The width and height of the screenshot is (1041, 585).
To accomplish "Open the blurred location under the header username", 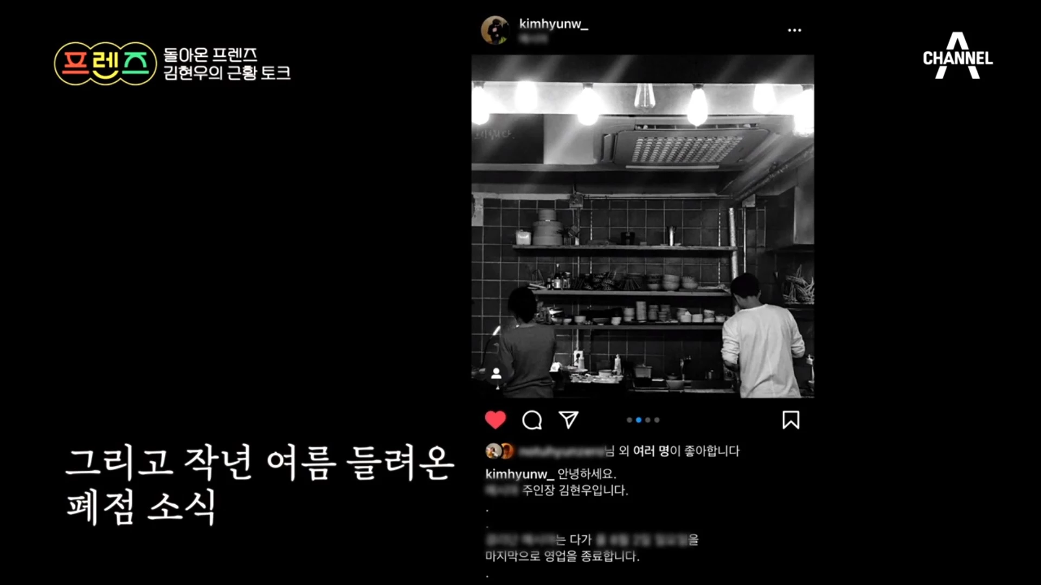I will tap(534, 39).
